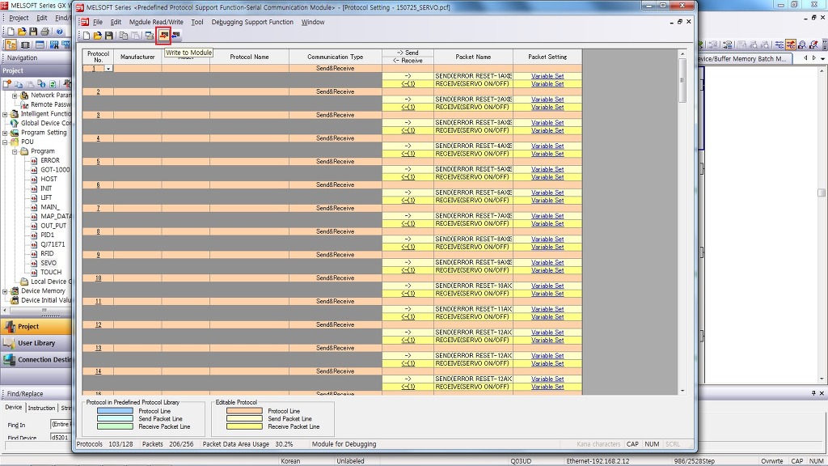
Task: Click SEND(ERROR RESET-3AXIS) packet name cell
Action: [x=473, y=123]
